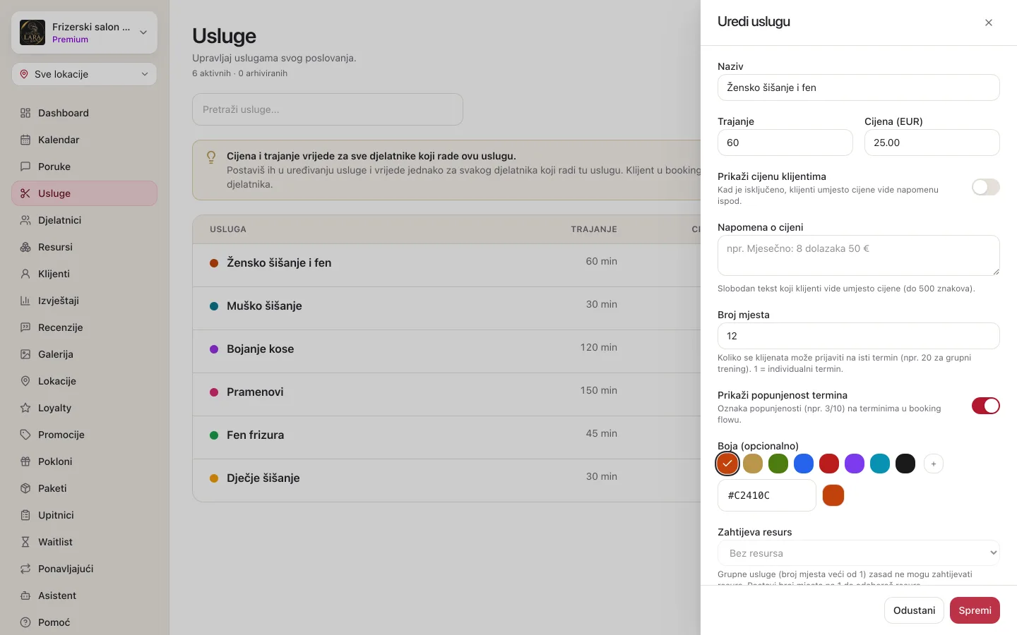This screenshot has width=1017, height=635.
Task: Cancel editing with Odustani button
Action: 914,610
